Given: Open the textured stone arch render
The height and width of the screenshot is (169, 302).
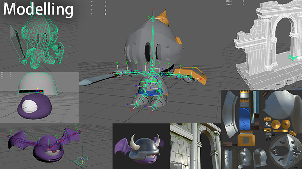Looking at the screenshot, I should point(195,146).
